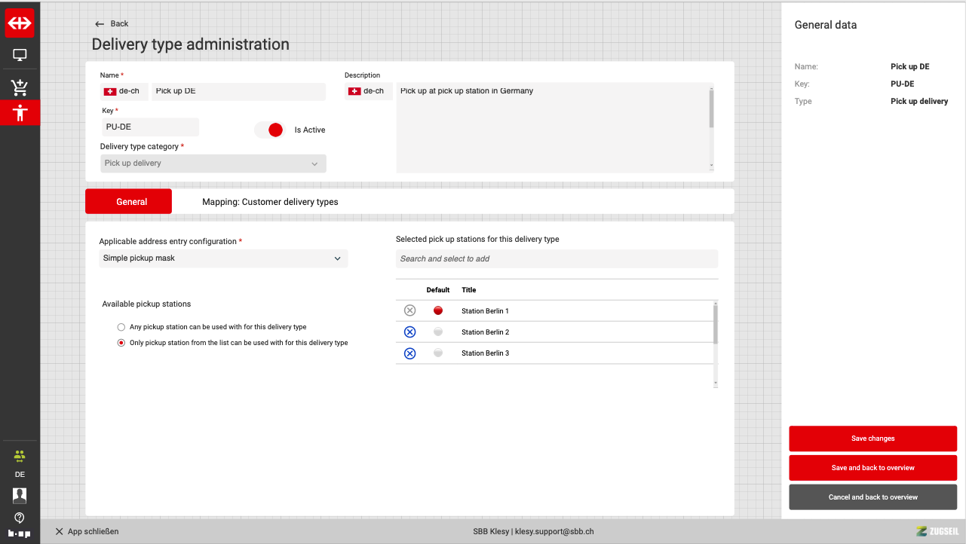Open the help question mark icon
966x544 pixels.
(20, 518)
